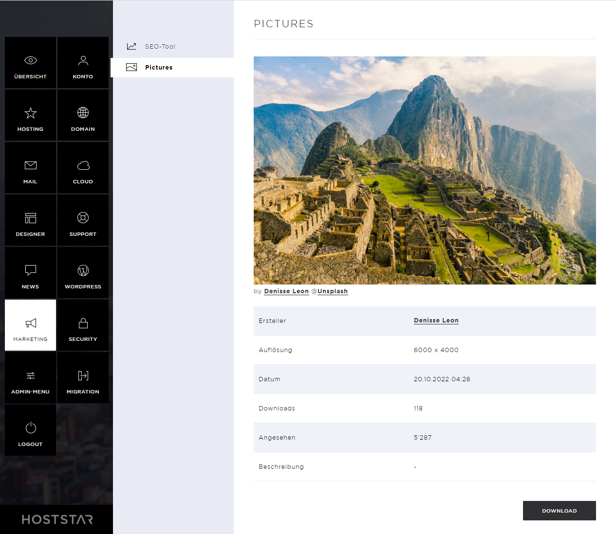The image size is (616, 534).
Task: Open the Support lifebuoy icon tile
Action: [83, 220]
